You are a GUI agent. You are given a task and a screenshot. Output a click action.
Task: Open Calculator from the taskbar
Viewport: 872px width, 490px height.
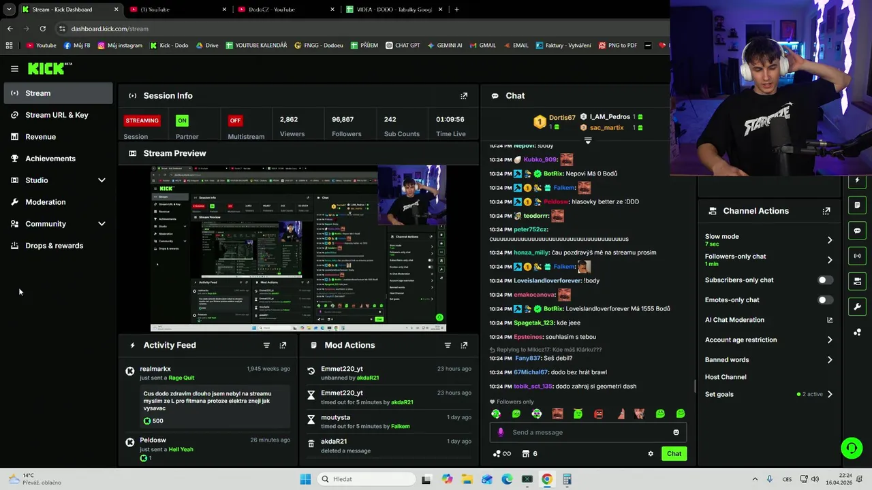567,479
